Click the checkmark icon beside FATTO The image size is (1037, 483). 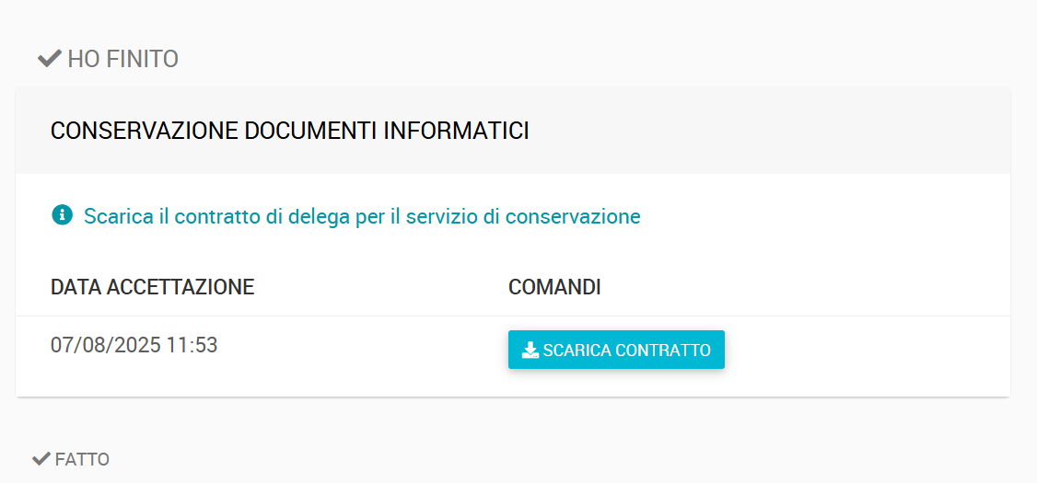point(41,458)
